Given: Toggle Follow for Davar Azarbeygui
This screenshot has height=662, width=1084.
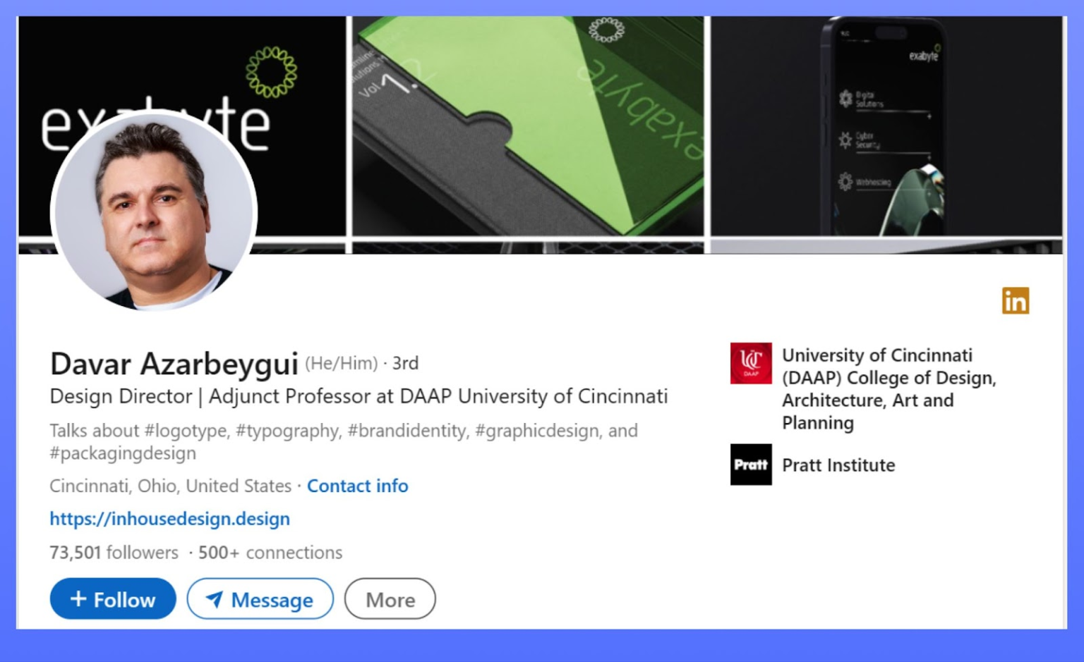Looking at the screenshot, I should tap(112, 599).
